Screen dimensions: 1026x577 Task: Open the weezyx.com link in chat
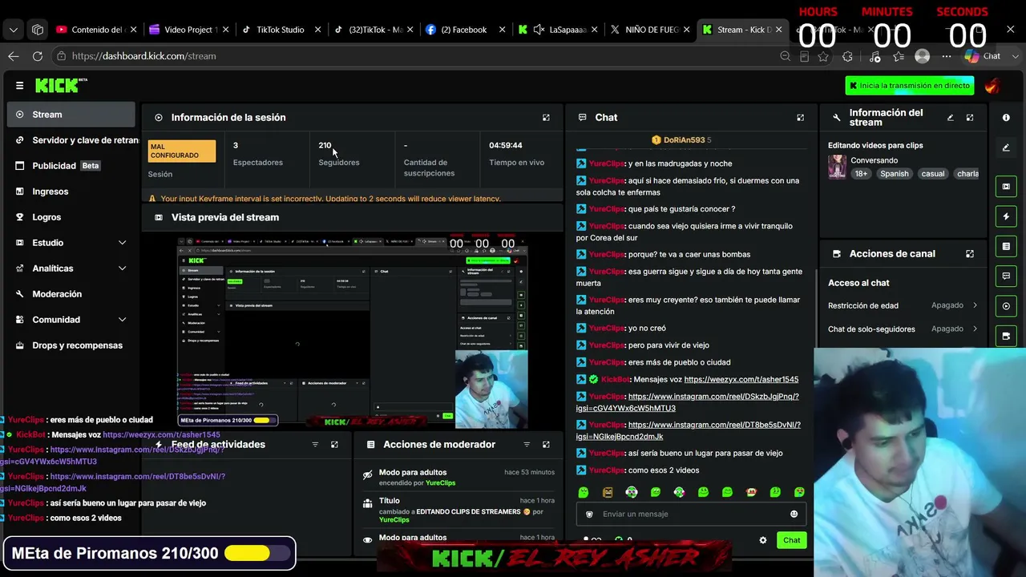tap(741, 380)
